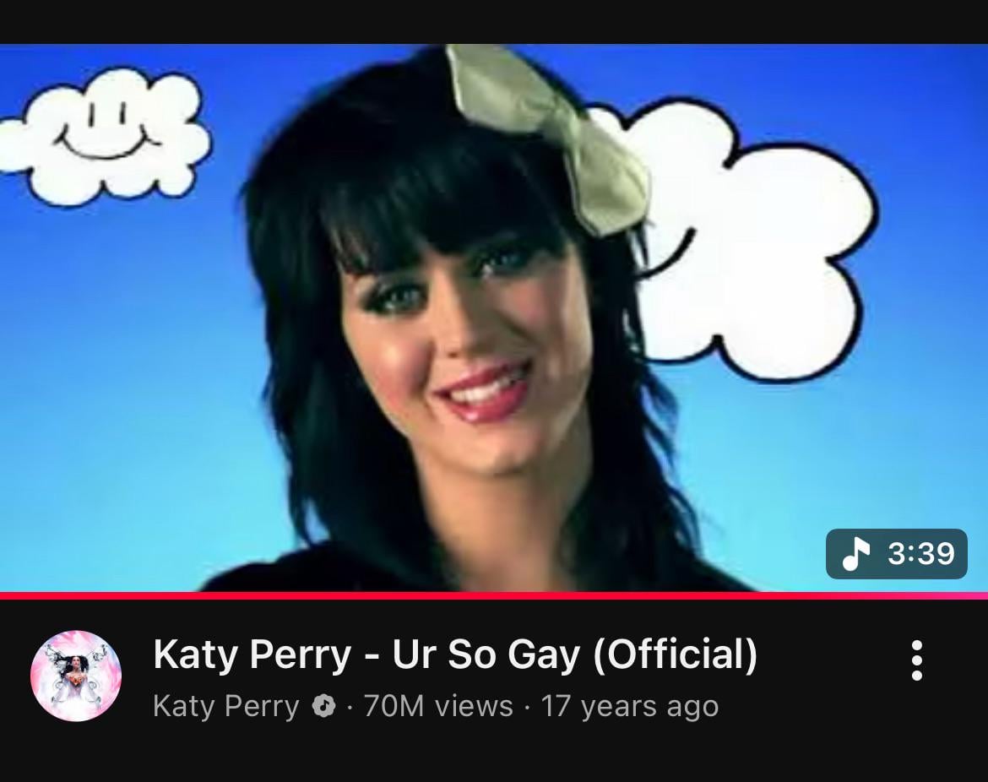Screen dimensions: 988x782
Task: Click the music note icon on duration badge
Action: coord(855,554)
